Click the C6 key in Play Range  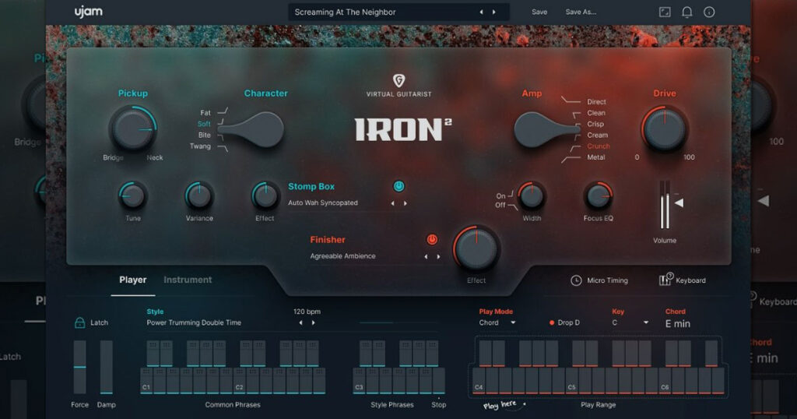coord(665,381)
